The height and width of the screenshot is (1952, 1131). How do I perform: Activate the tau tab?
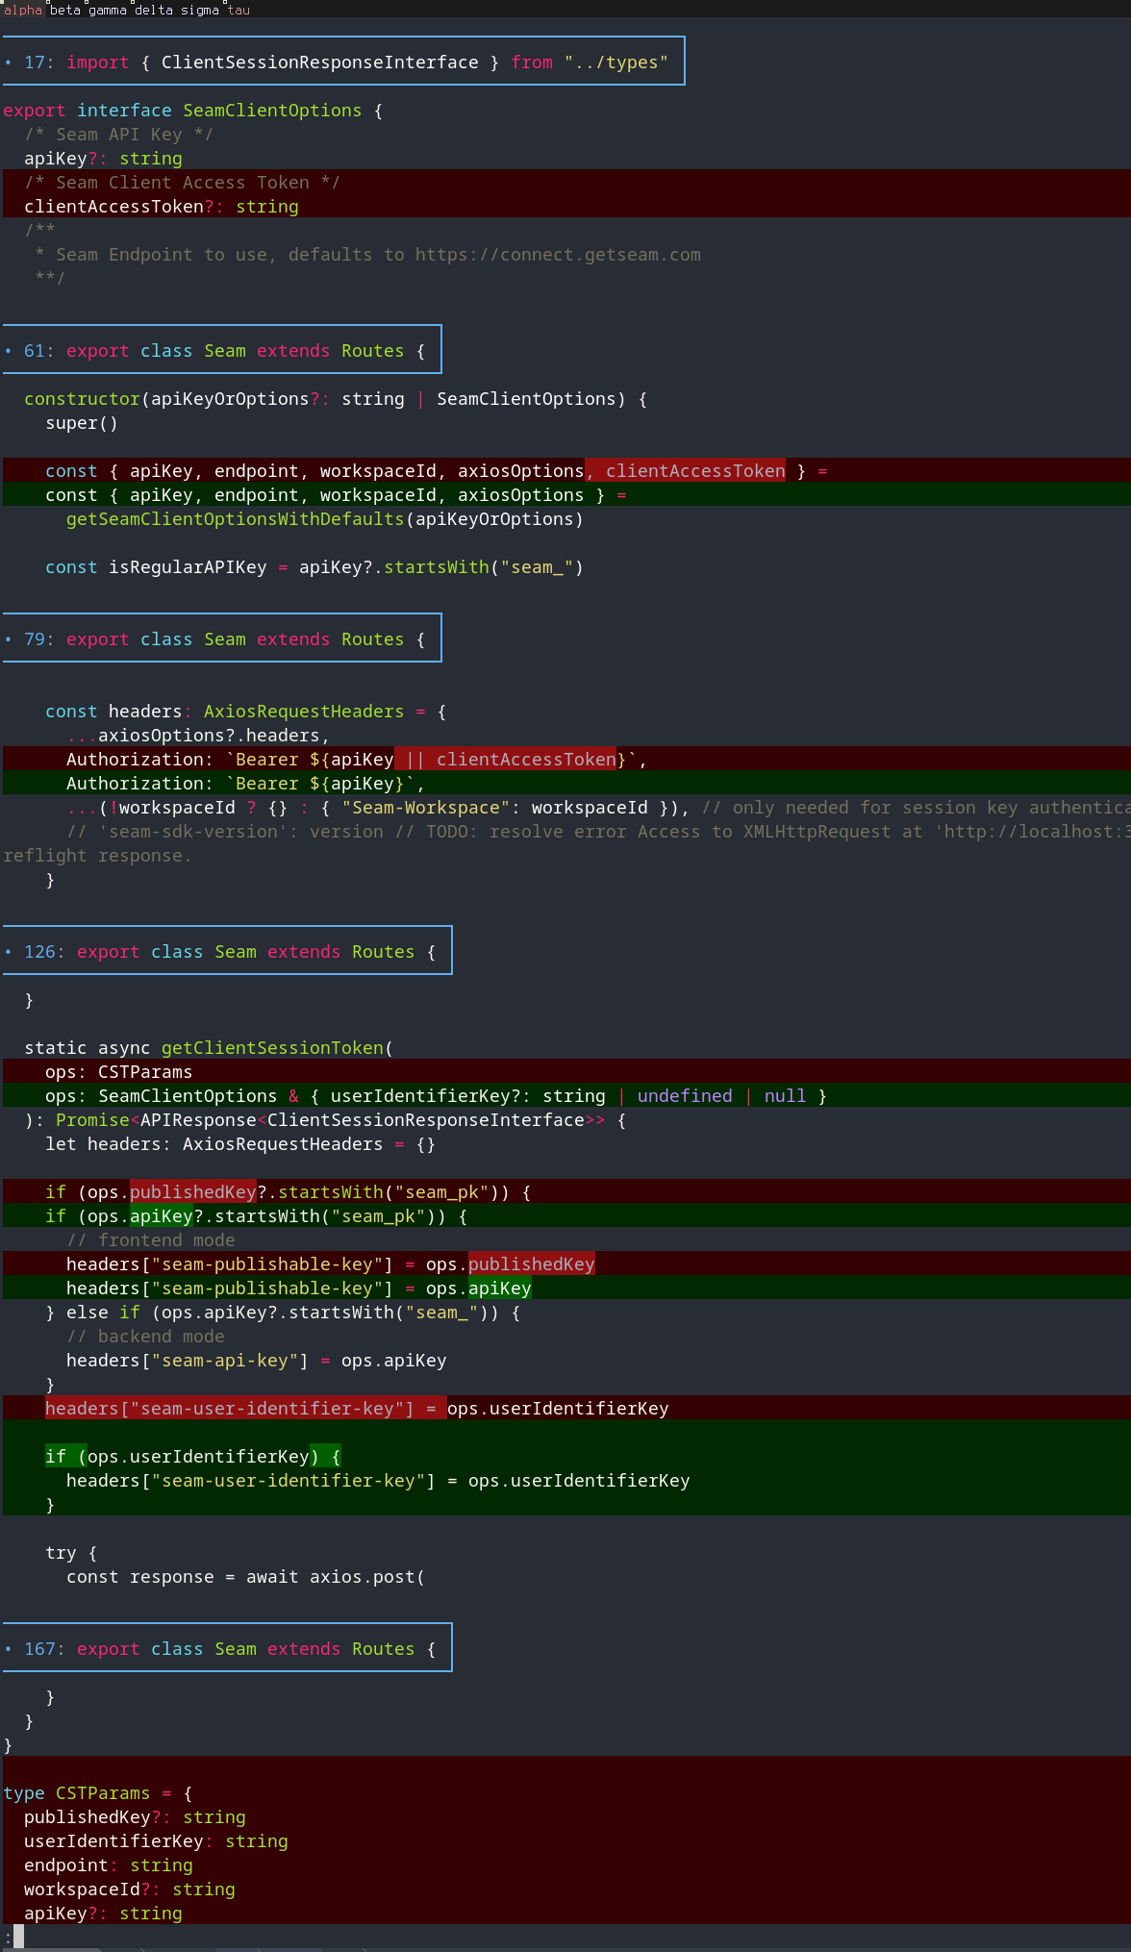pos(239,10)
